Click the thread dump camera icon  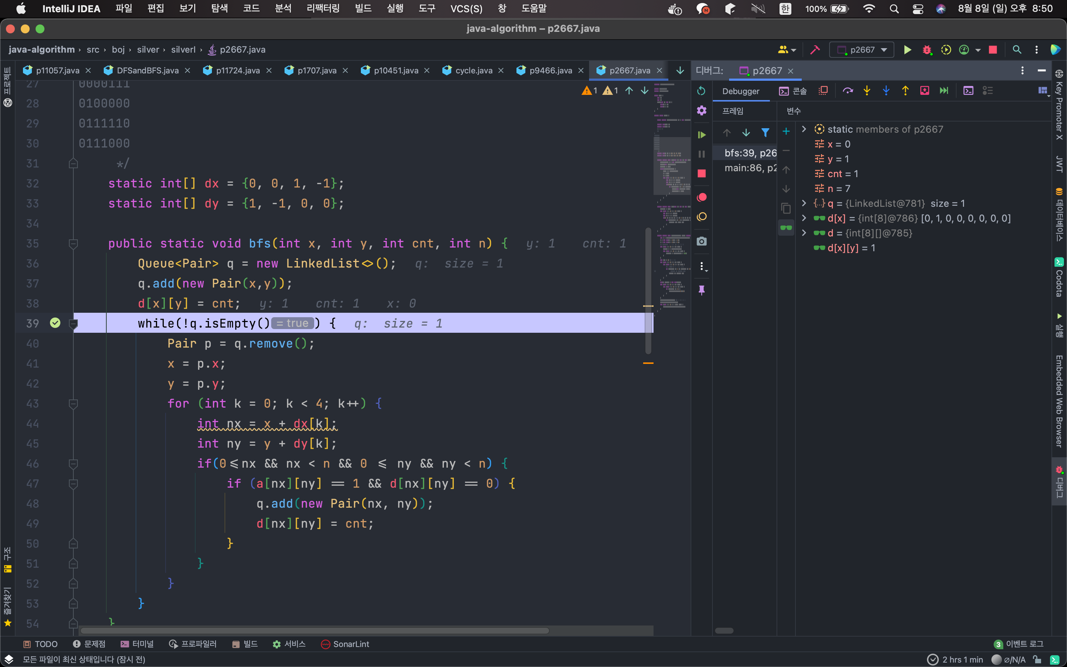pos(701,241)
